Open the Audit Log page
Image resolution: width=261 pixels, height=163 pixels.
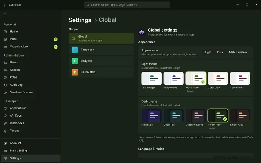[30, 85]
